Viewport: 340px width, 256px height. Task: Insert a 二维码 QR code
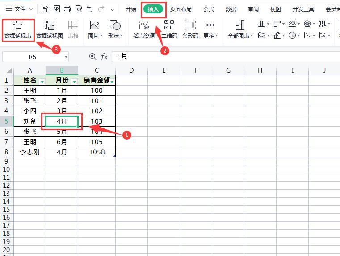click(x=169, y=30)
